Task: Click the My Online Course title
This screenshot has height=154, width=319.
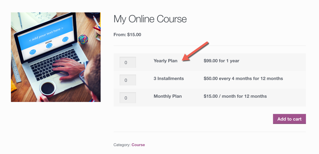Action: tap(150, 19)
